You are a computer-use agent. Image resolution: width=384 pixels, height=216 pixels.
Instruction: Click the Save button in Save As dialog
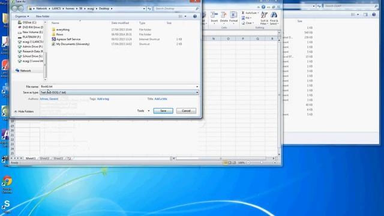163,110
